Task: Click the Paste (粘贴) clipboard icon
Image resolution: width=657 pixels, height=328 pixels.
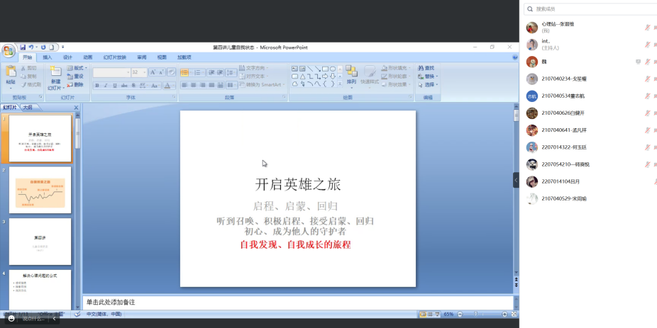Action: (11, 73)
